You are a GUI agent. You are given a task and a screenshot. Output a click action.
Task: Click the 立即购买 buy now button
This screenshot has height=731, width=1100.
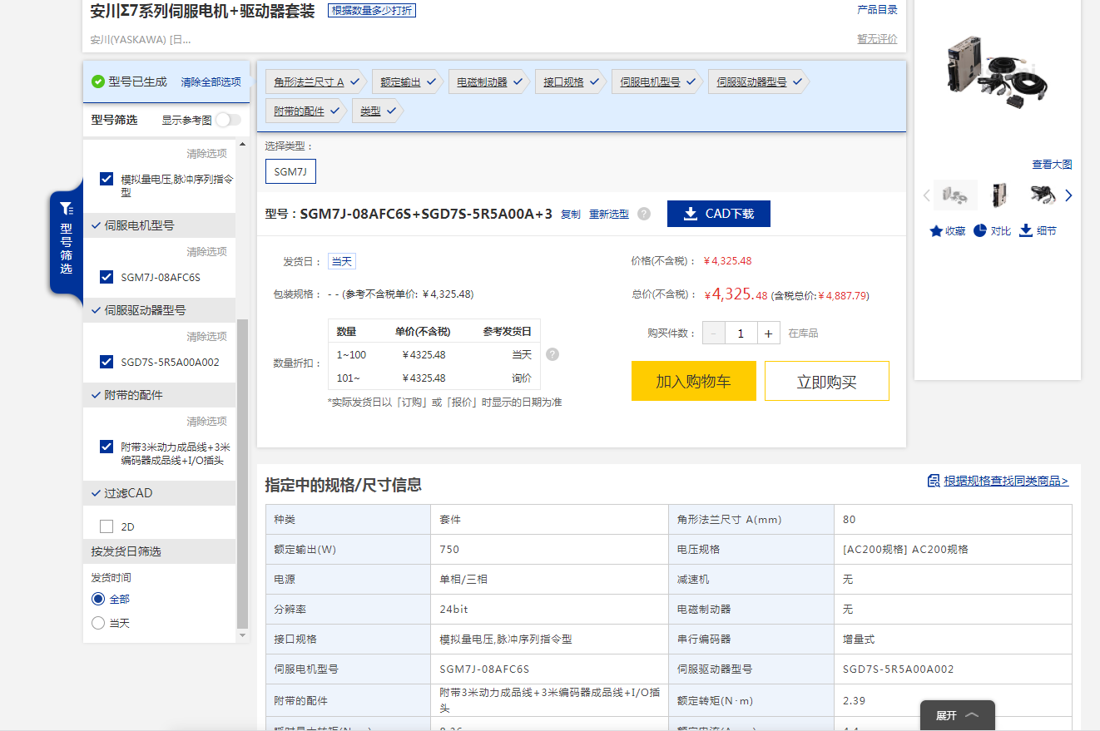tap(827, 381)
